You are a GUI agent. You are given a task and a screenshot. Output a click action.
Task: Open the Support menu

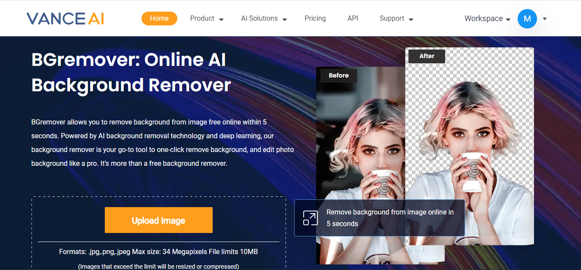coord(392,19)
